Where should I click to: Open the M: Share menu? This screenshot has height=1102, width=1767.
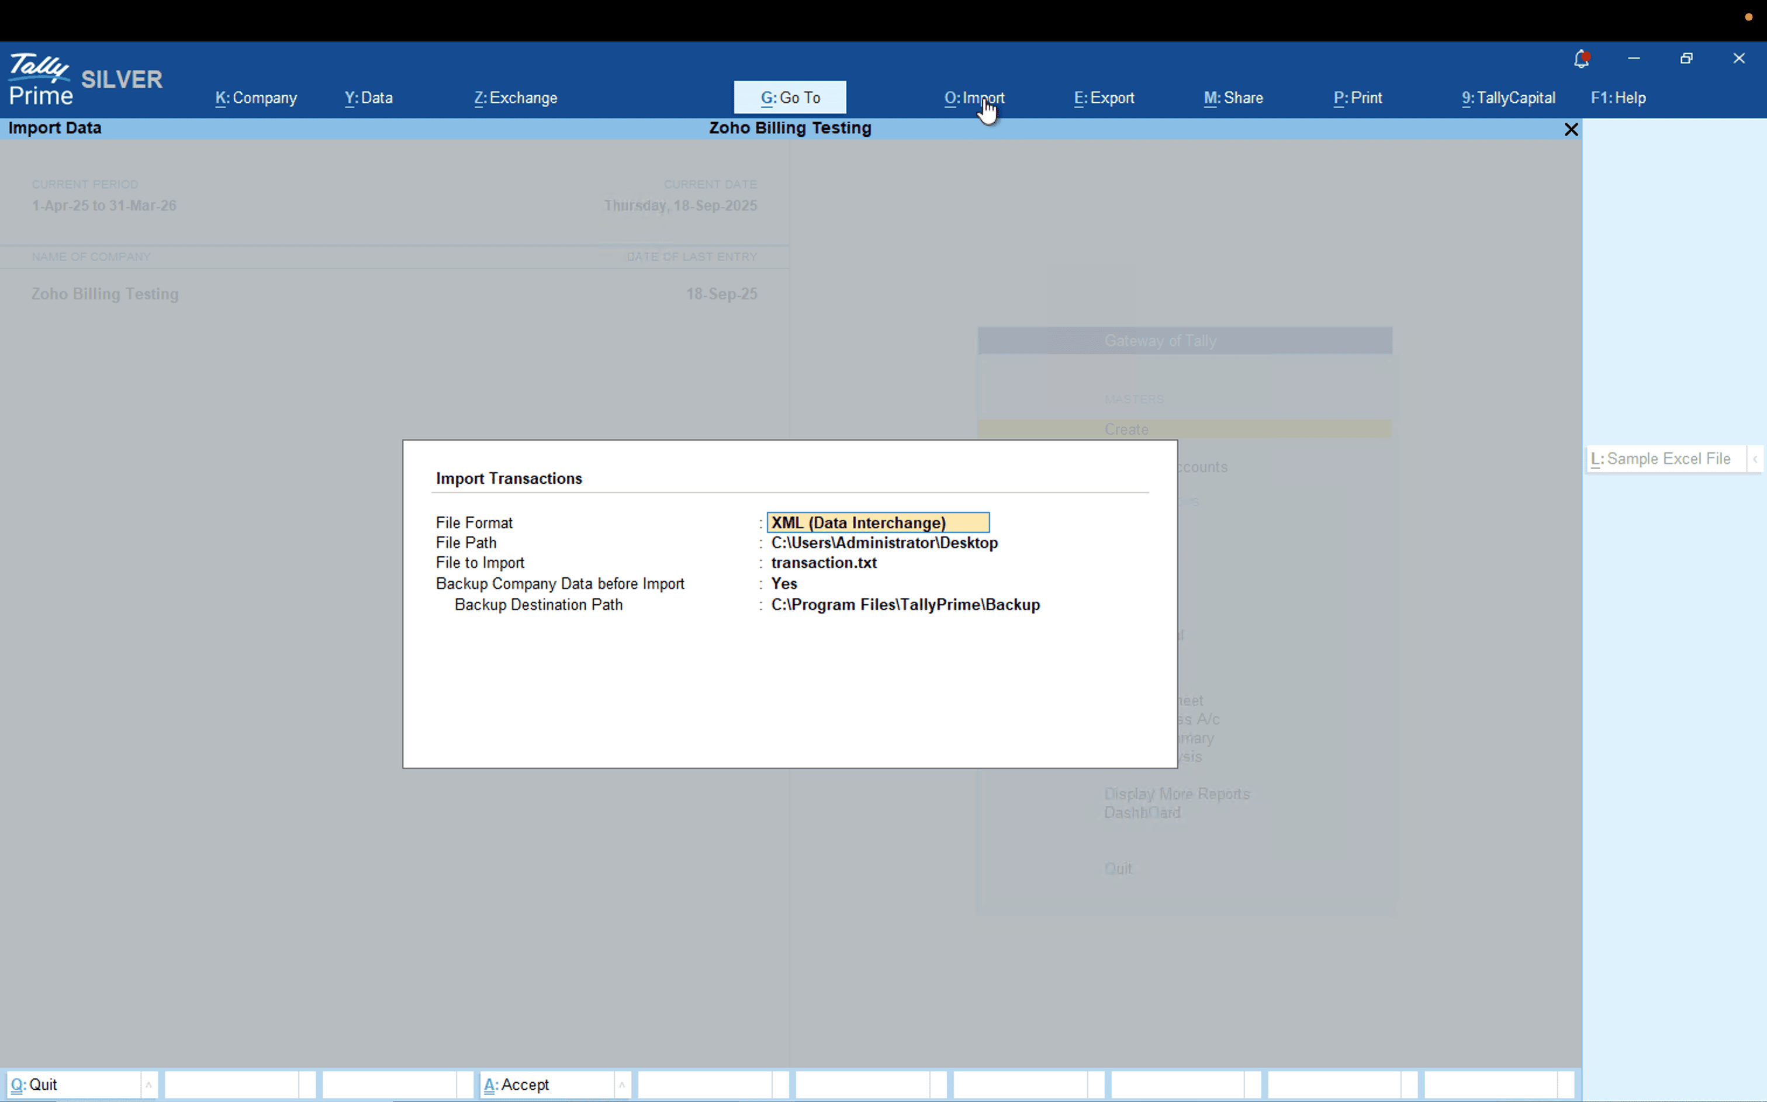pos(1233,98)
